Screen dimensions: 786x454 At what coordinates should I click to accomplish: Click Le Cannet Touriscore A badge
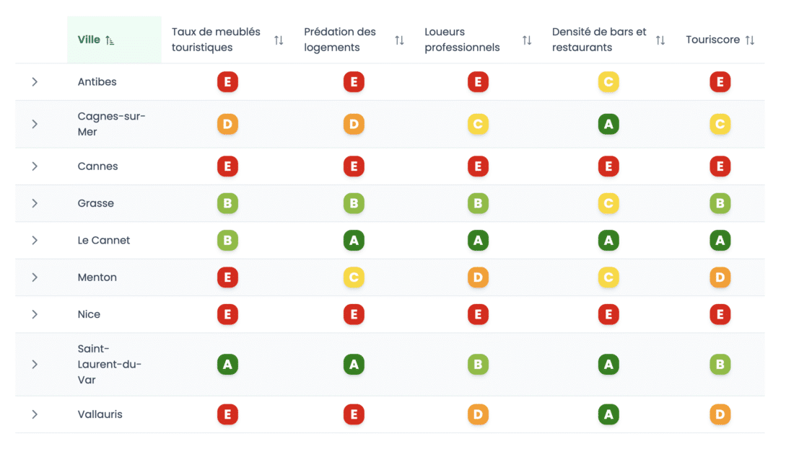720,241
